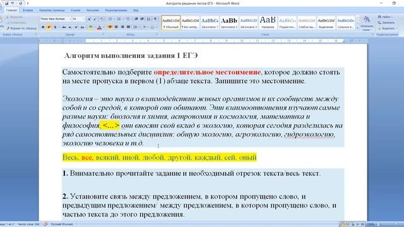Open the Разметка страницы tab
This screenshot has width=404, height=227.
coord(52,10)
